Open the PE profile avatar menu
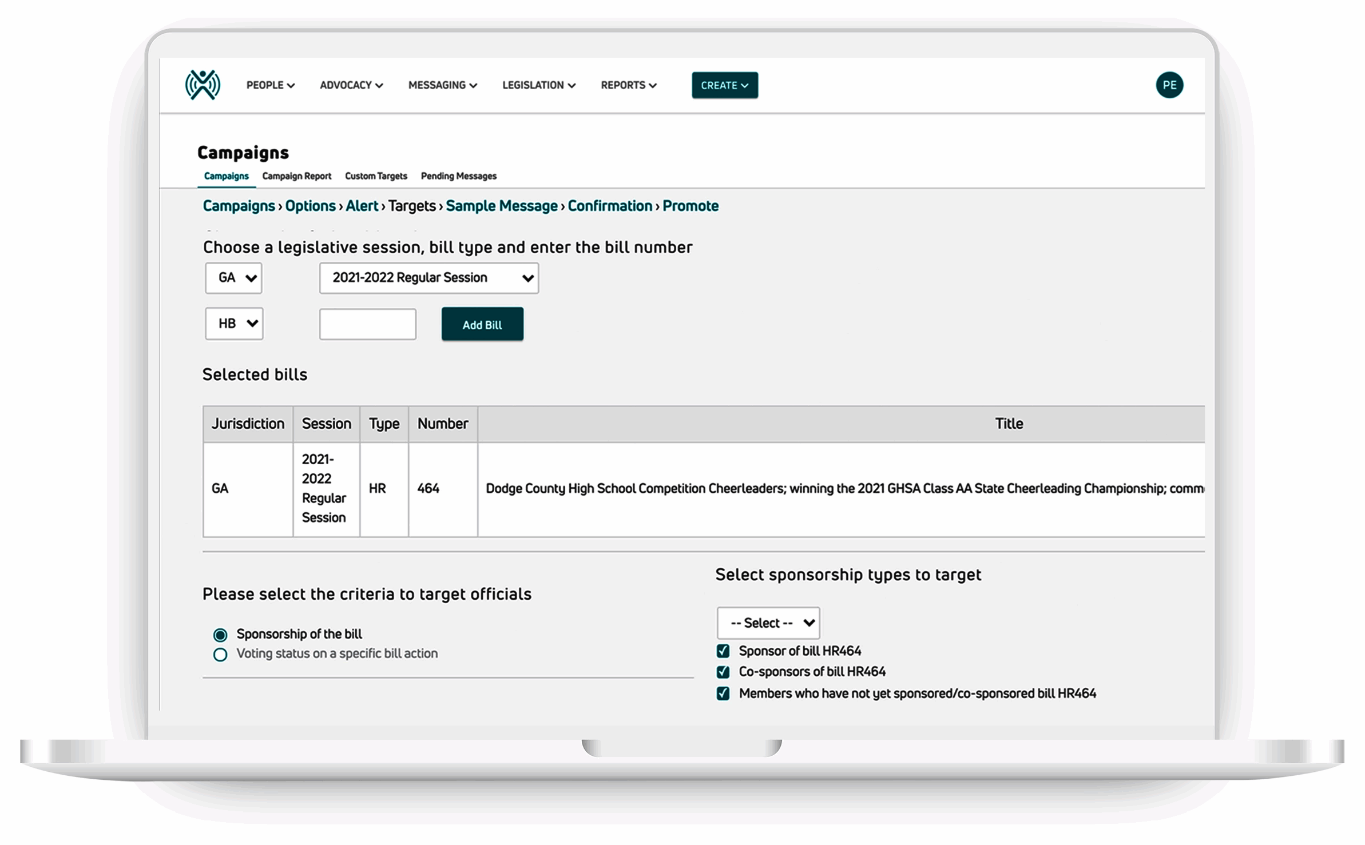 (1170, 85)
